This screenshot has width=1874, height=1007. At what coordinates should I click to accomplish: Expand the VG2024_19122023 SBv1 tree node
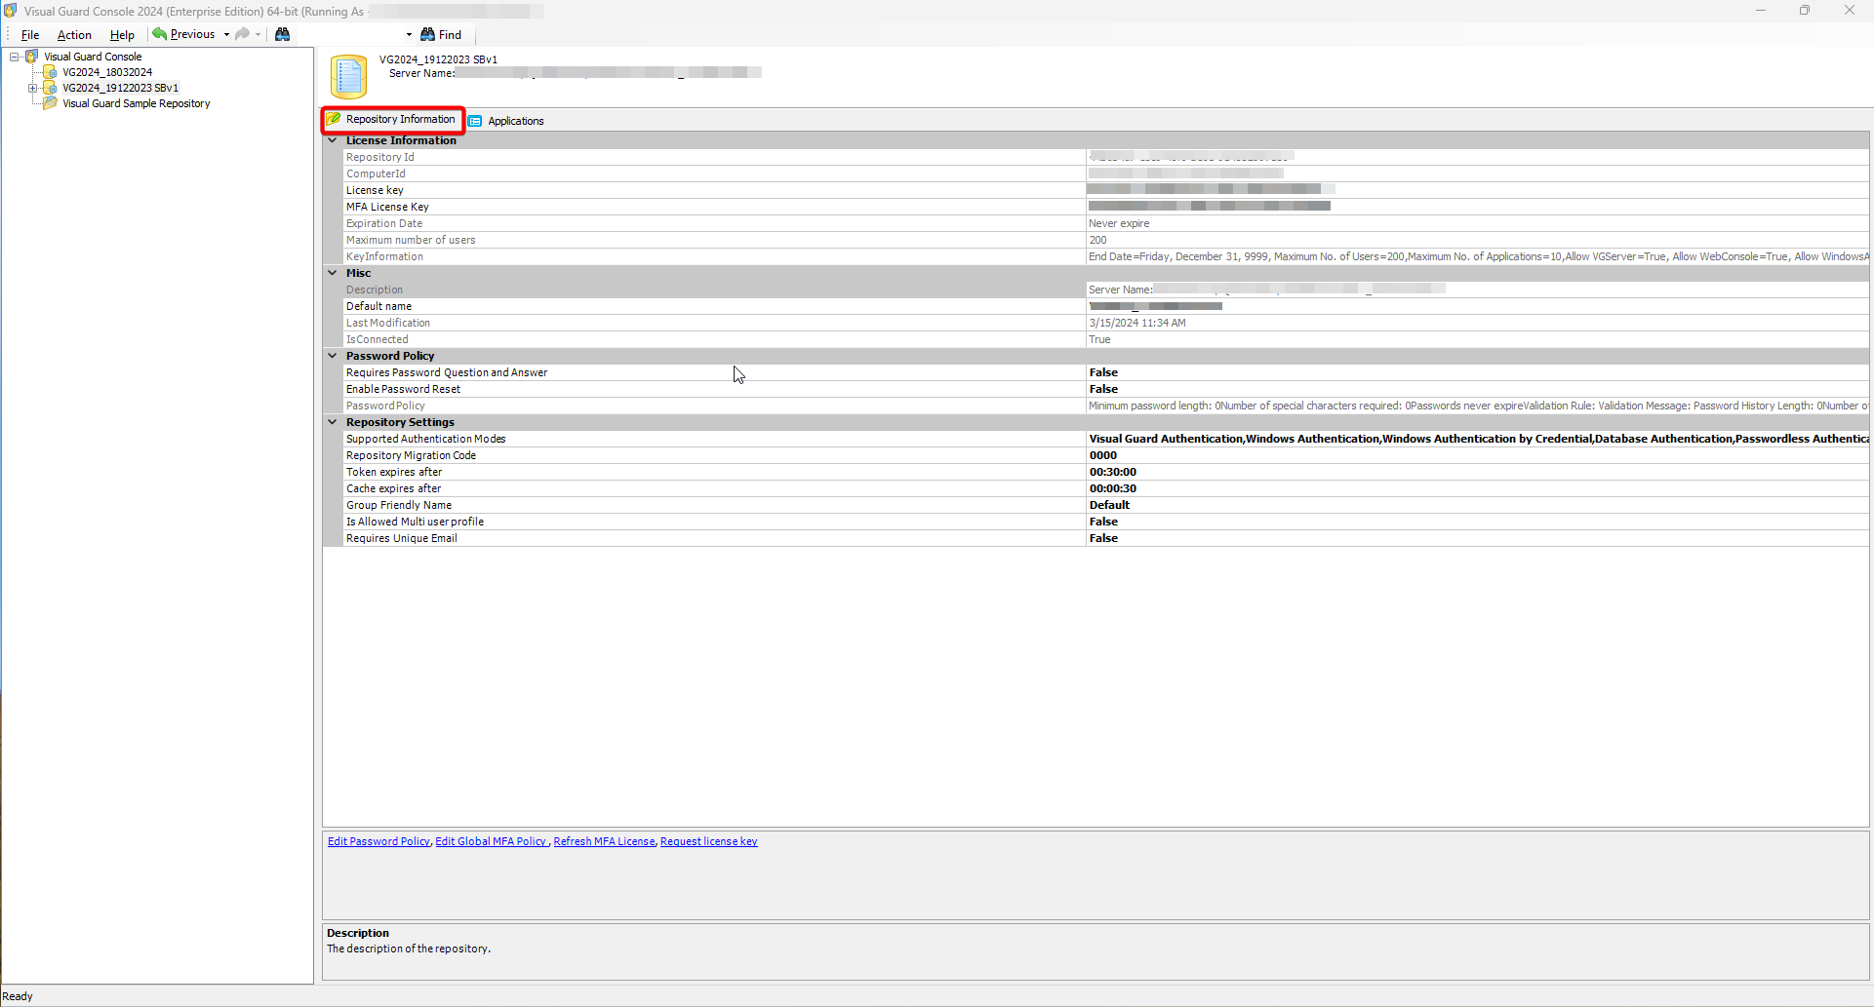[34, 88]
